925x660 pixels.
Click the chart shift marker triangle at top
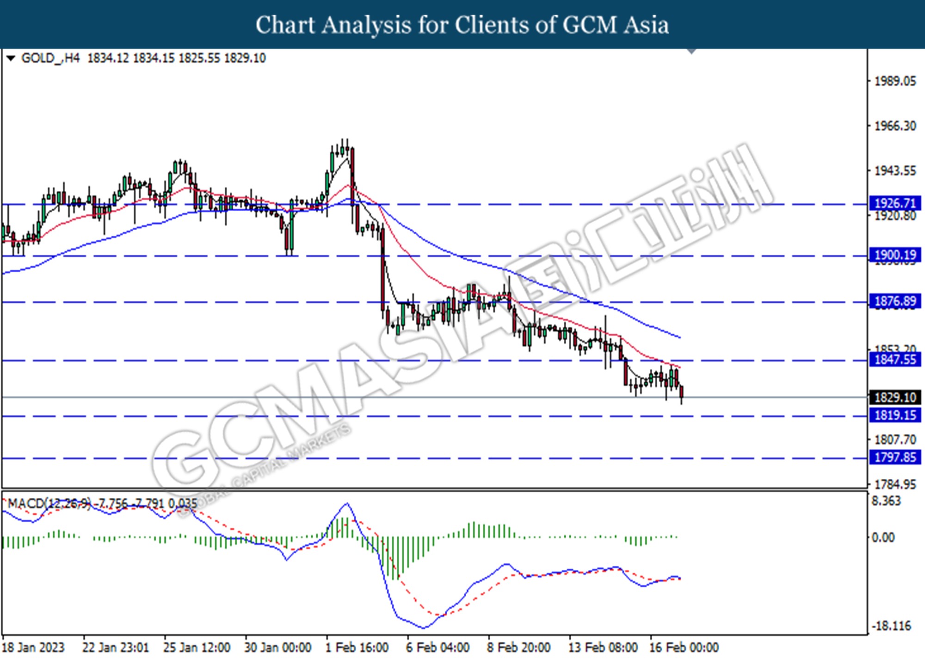click(691, 51)
